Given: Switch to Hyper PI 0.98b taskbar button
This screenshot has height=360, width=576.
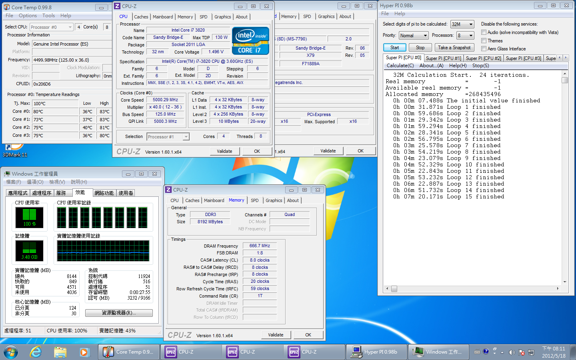Looking at the screenshot, I should tap(377, 352).
